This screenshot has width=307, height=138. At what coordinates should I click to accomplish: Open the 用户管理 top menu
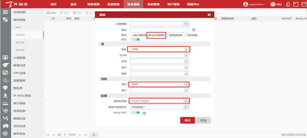tap(173, 4)
